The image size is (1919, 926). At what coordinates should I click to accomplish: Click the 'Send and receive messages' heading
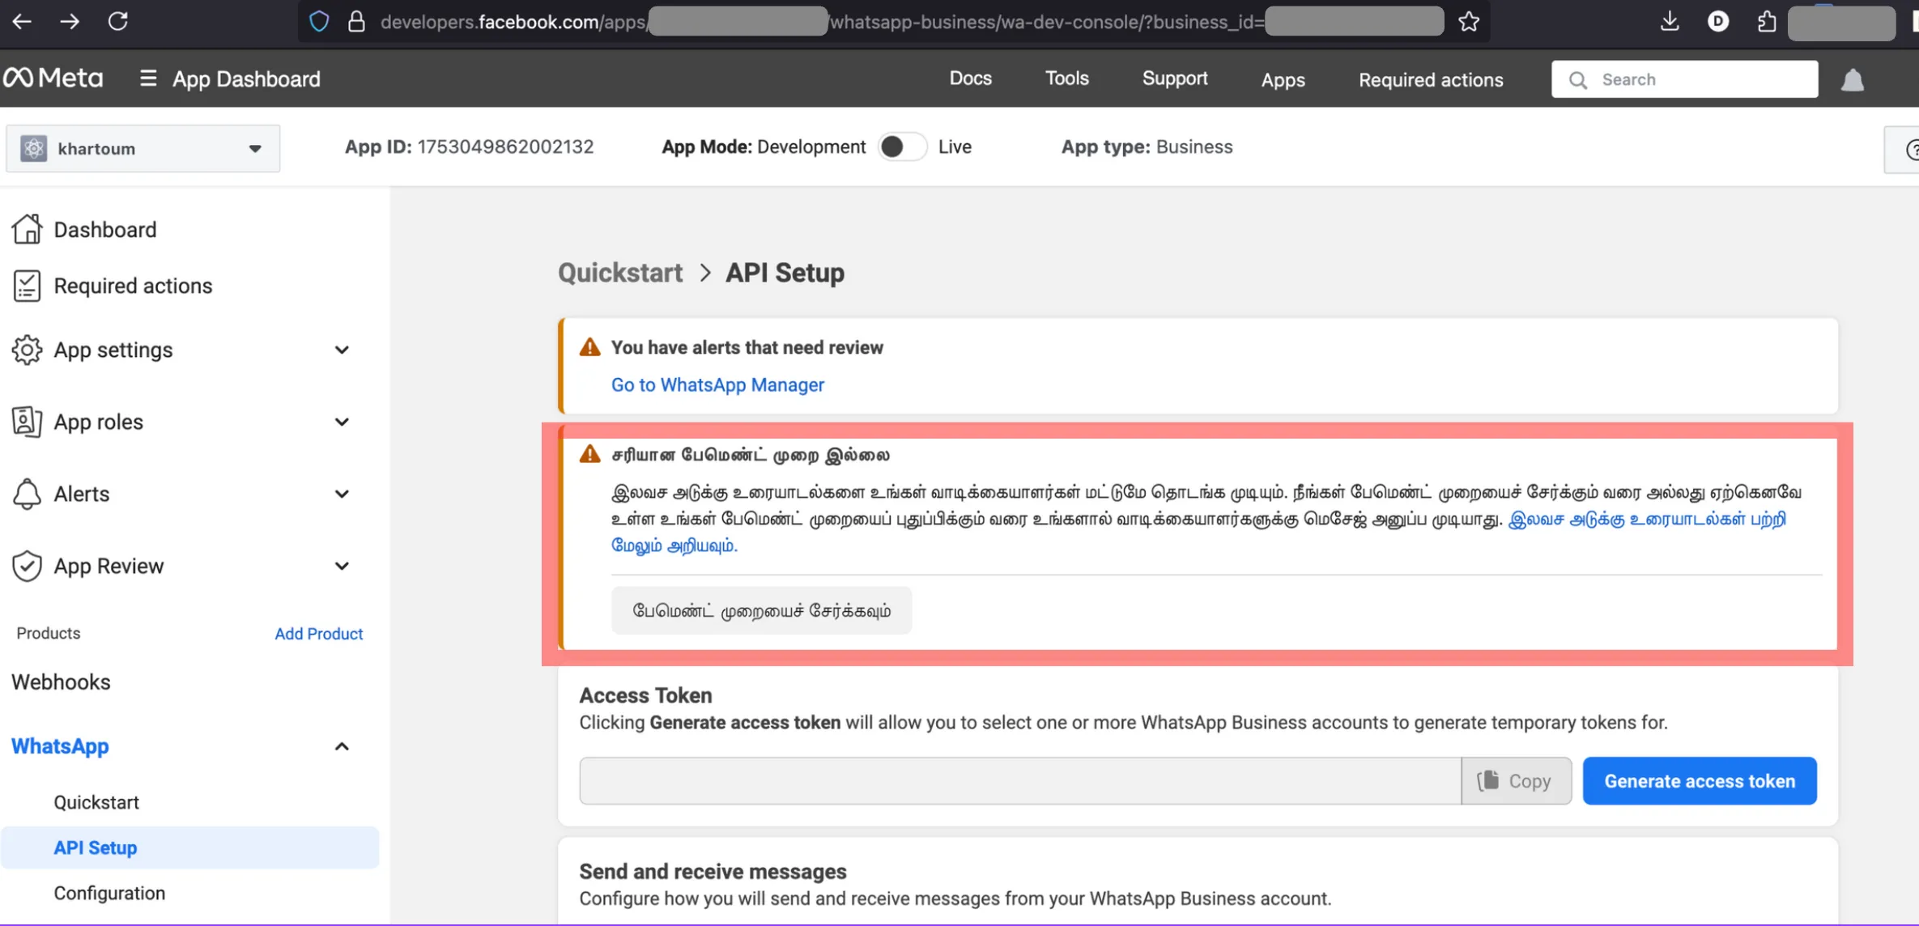click(x=713, y=871)
